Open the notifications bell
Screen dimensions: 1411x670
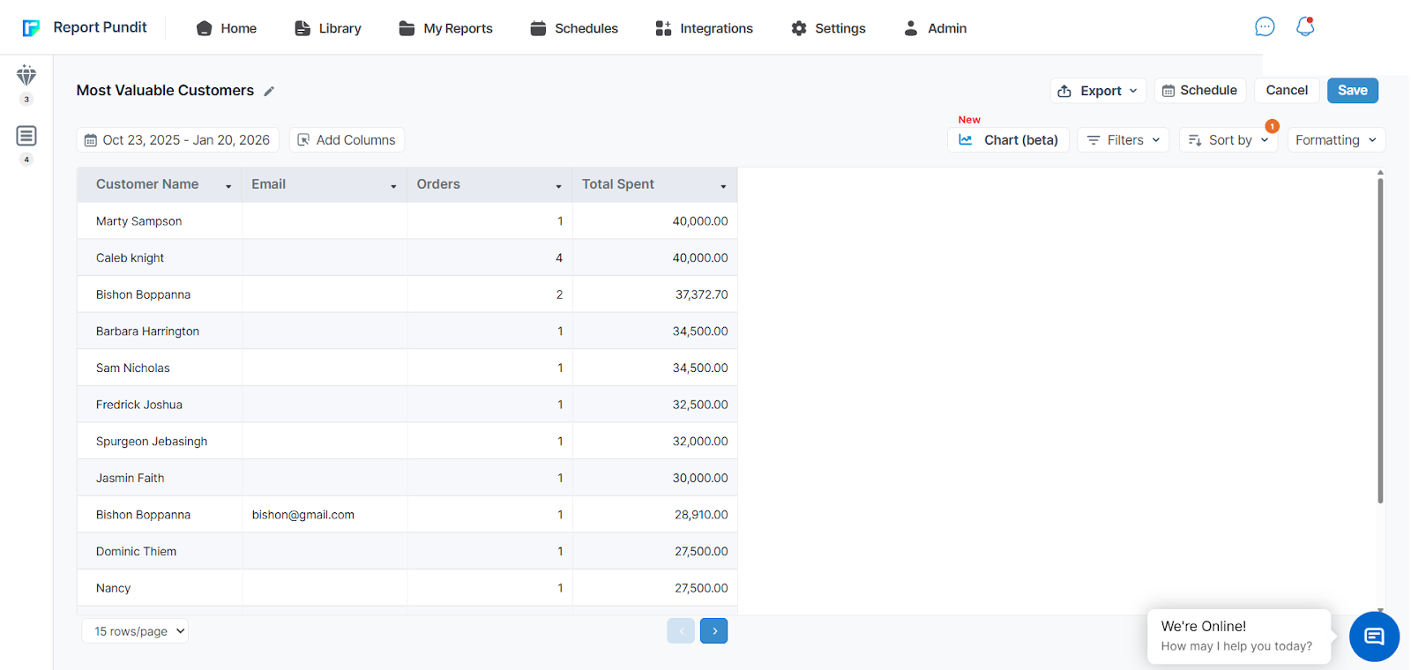coord(1305,27)
